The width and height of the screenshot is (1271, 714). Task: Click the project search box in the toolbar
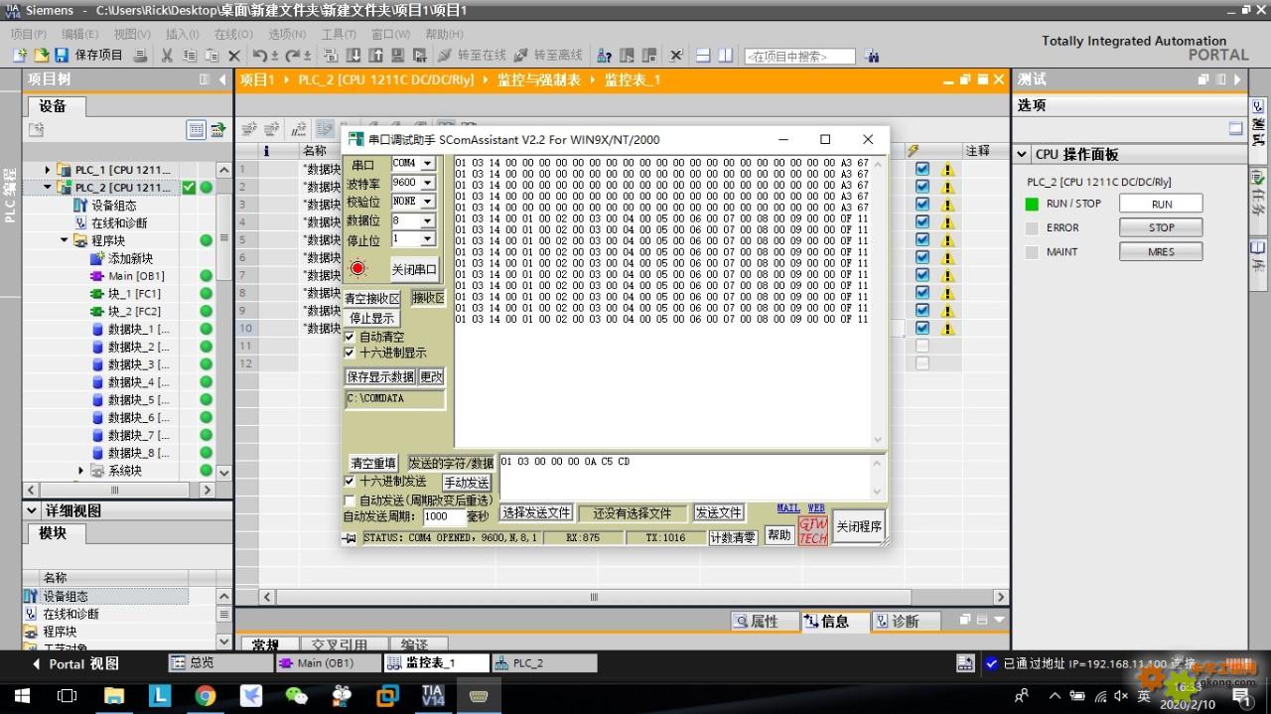tap(799, 57)
